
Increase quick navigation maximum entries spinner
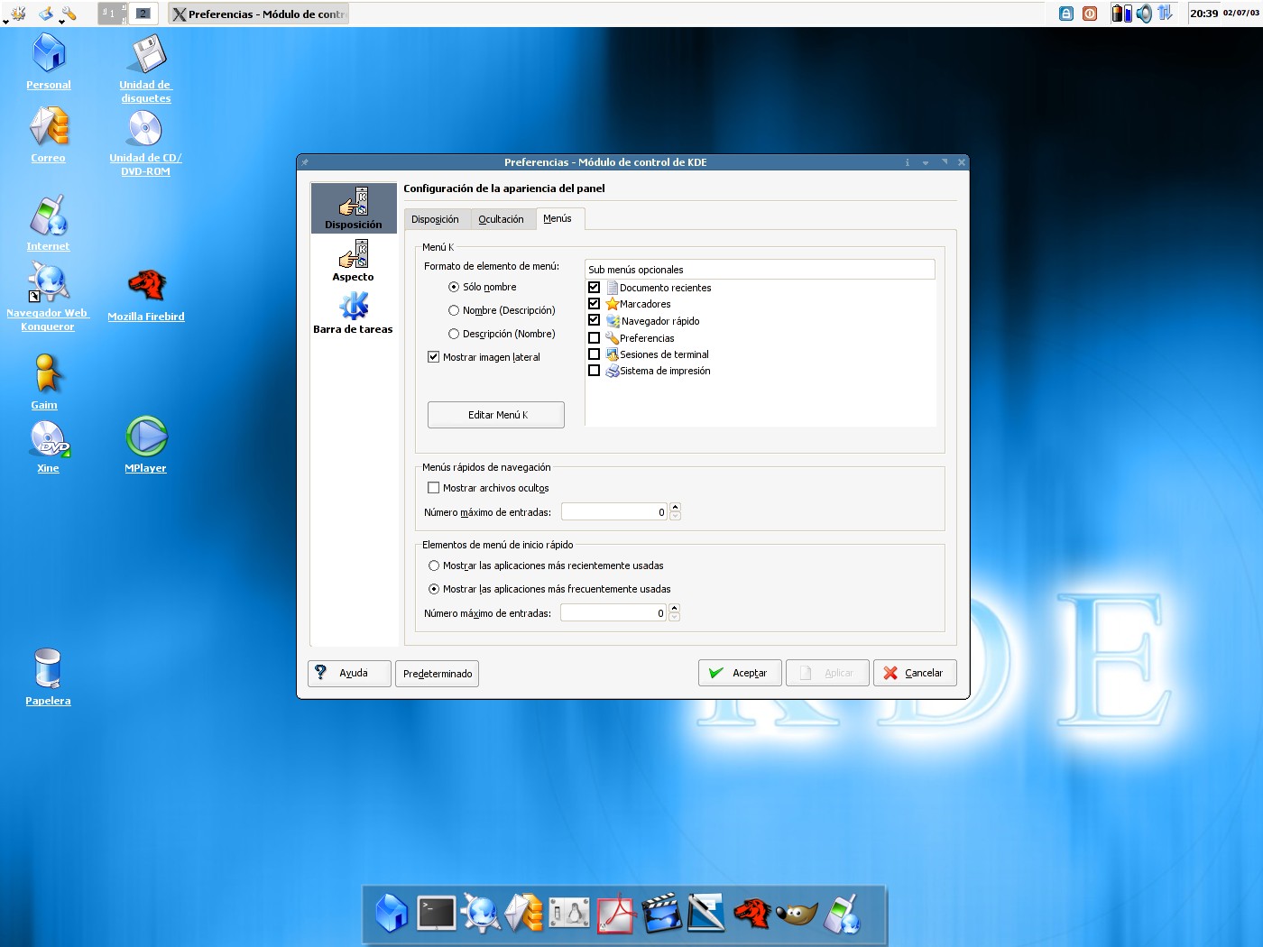pos(676,508)
